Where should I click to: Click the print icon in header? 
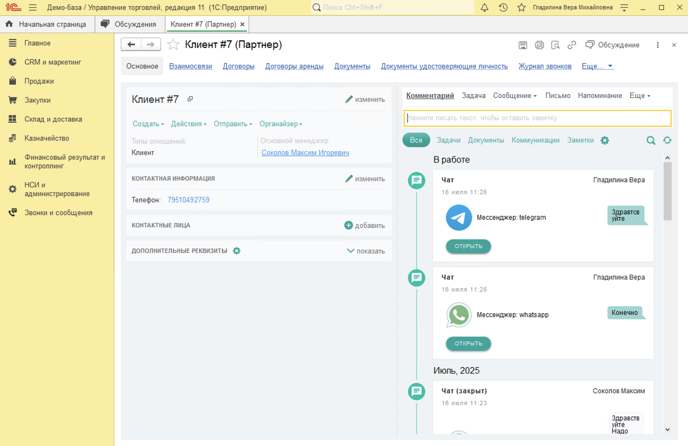click(539, 45)
